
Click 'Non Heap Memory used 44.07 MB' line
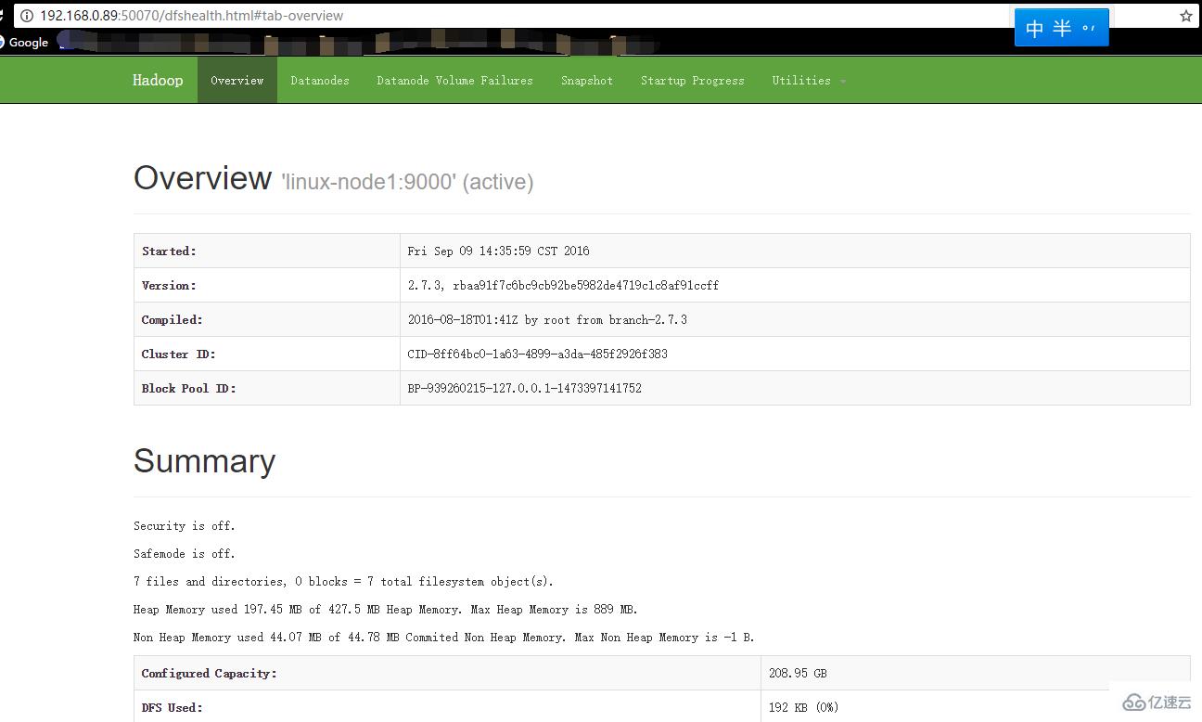[443, 637]
